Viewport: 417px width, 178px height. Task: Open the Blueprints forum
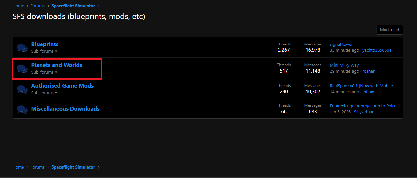click(45, 44)
